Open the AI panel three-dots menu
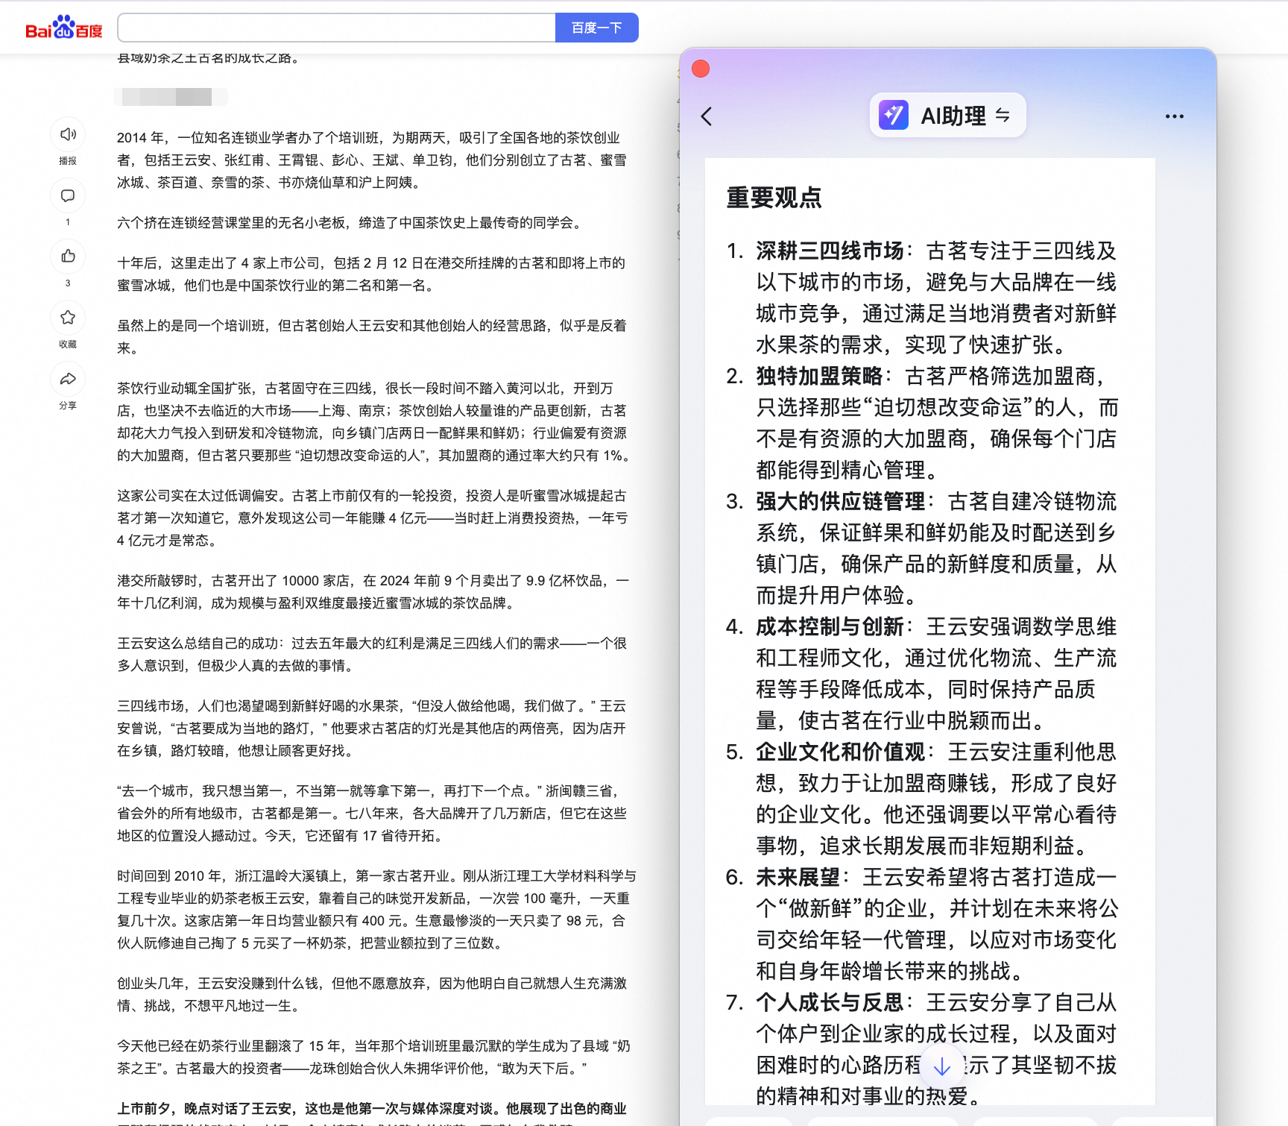The height and width of the screenshot is (1126, 1288). 1174,116
